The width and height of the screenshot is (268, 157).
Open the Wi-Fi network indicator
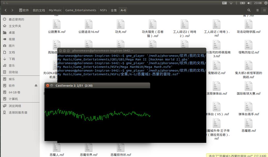point(231,3)
